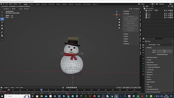Exclude the scene collection with its checkbox
This screenshot has width=174, height=98.
[165, 16]
